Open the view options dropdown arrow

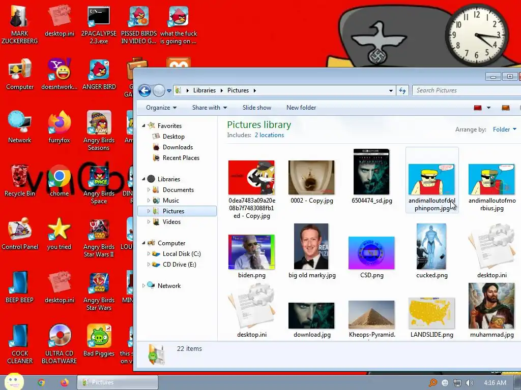[x=488, y=108]
